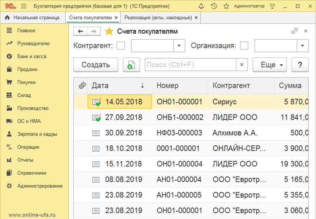Open favorites star in title bar
This screenshot has height=219, width=316.
point(226,6)
